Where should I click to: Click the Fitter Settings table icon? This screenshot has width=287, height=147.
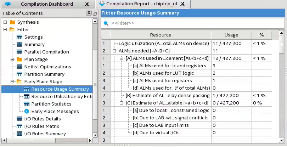point(19,37)
